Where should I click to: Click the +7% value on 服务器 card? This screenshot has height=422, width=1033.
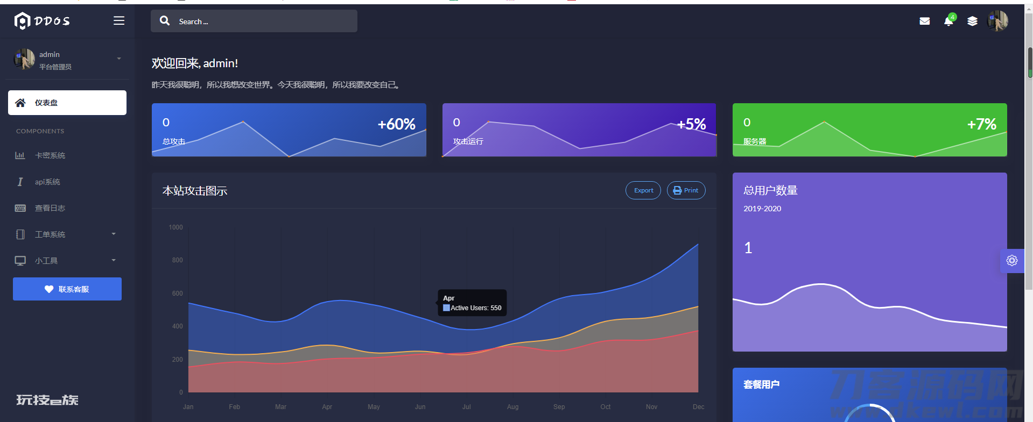point(982,125)
